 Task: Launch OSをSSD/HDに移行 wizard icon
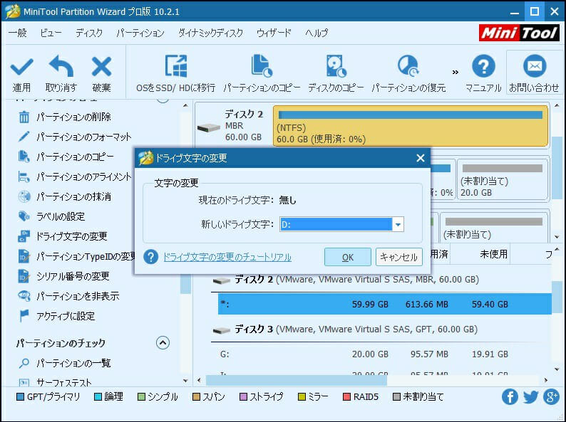[176, 65]
